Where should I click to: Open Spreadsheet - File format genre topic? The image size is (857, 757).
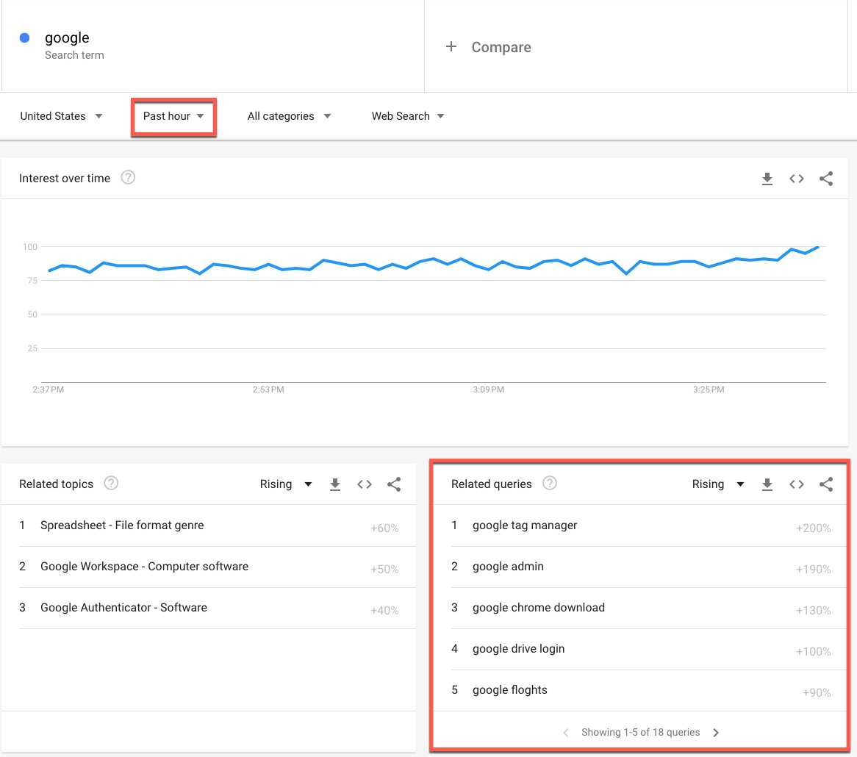122,525
